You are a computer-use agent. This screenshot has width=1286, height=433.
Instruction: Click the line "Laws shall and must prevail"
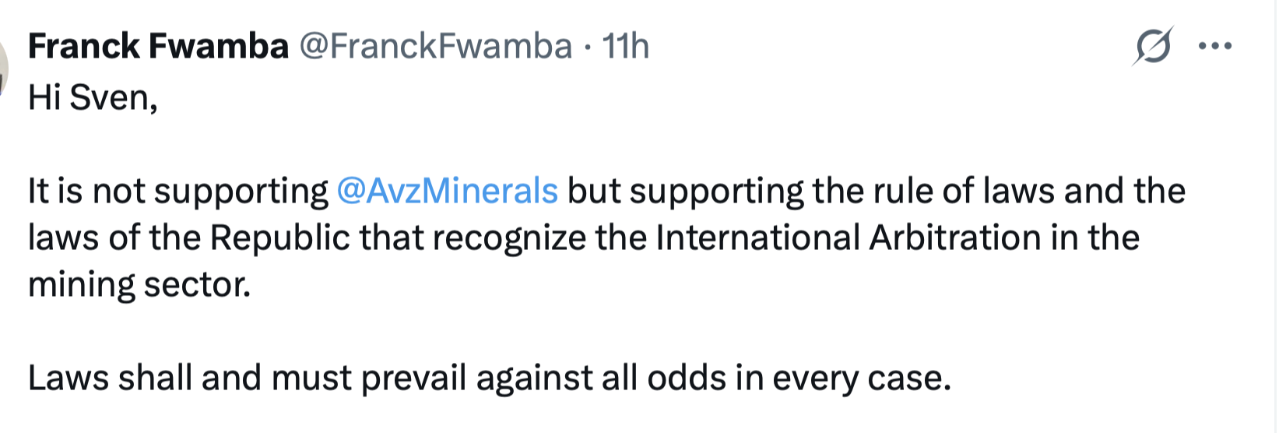248,378
